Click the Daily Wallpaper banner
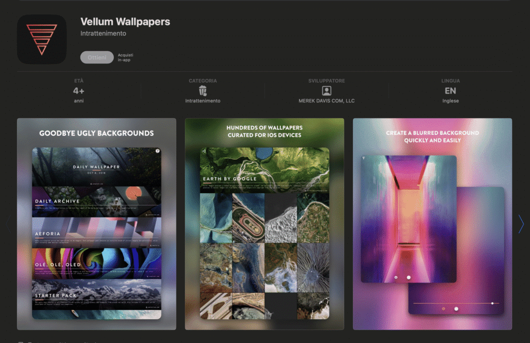 pos(96,167)
